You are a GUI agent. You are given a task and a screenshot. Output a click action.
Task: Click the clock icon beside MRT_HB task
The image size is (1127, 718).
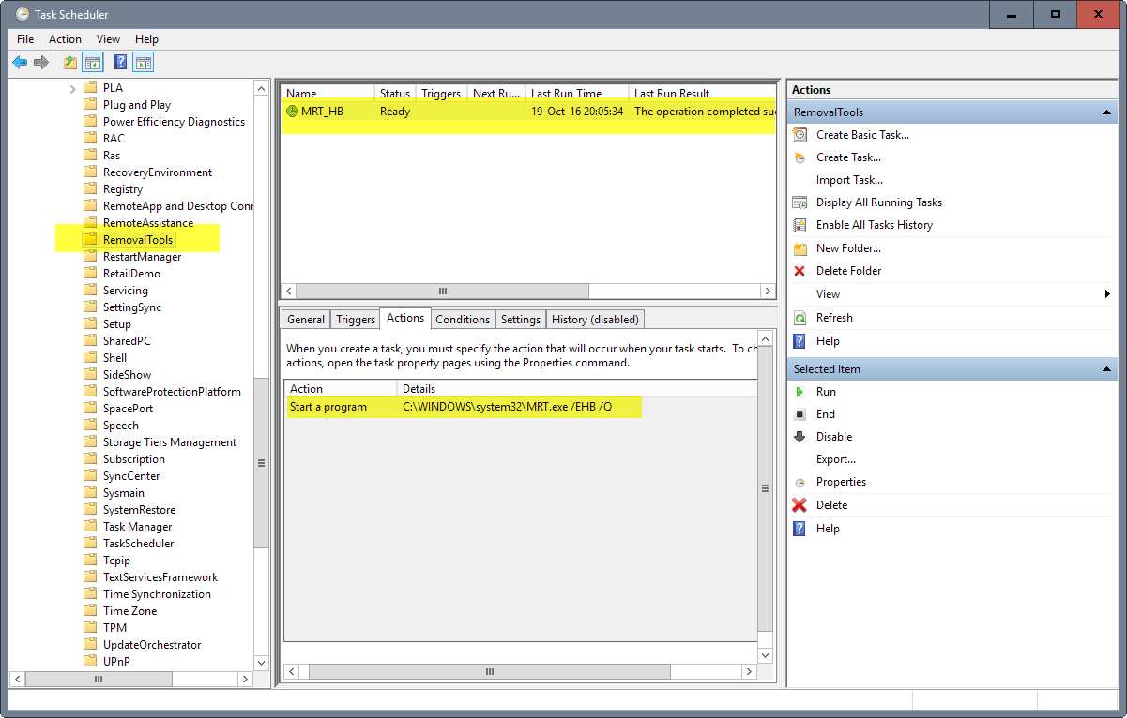coord(292,111)
